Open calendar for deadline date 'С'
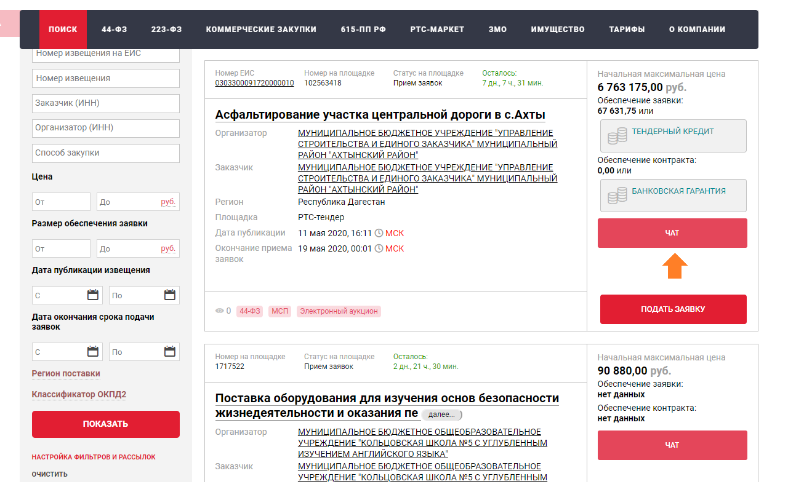Image resolution: width=788 pixels, height=492 pixels. 93,352
